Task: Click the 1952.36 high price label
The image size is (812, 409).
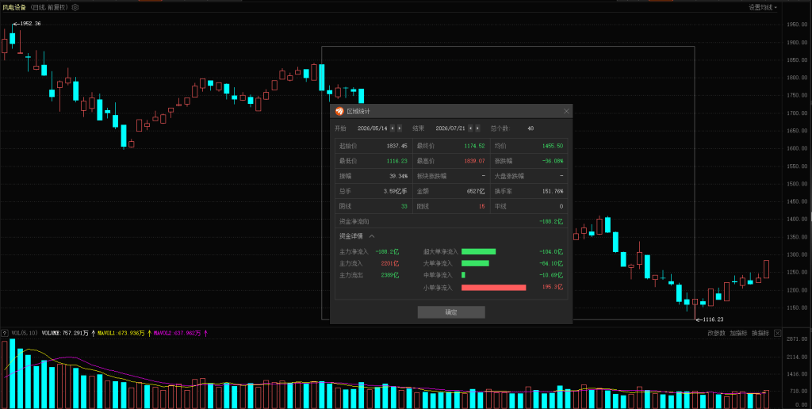Action: (x=30, y=24)
